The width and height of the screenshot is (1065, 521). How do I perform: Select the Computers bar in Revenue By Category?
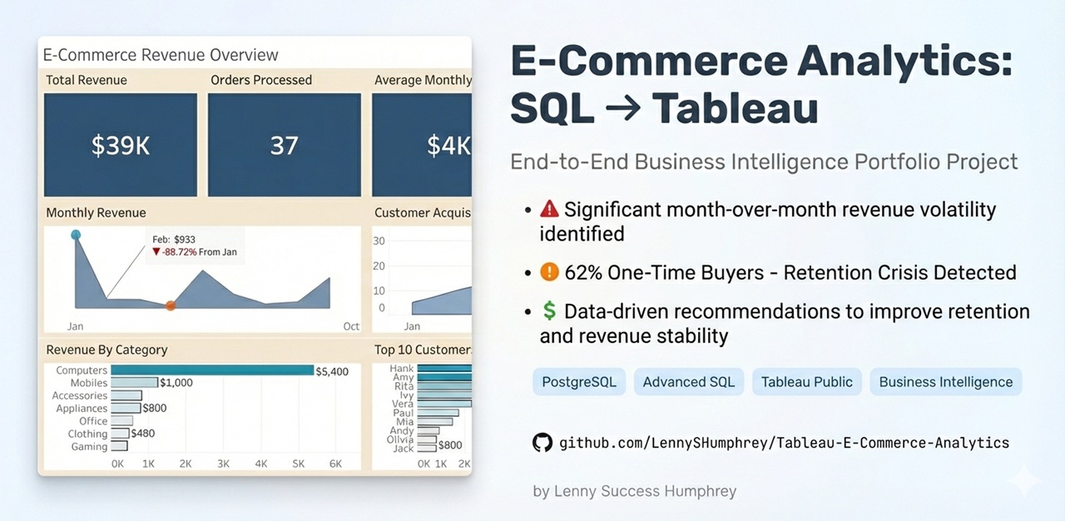tap(212, 370)
